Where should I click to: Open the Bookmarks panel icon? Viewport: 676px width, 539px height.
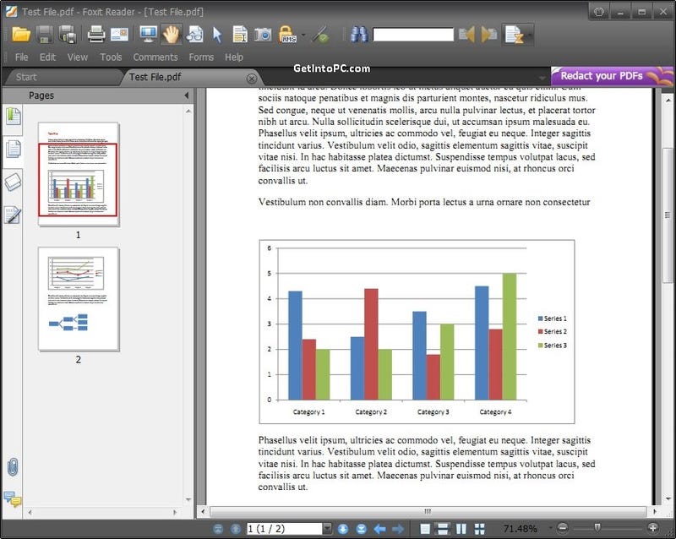point(14,117)
